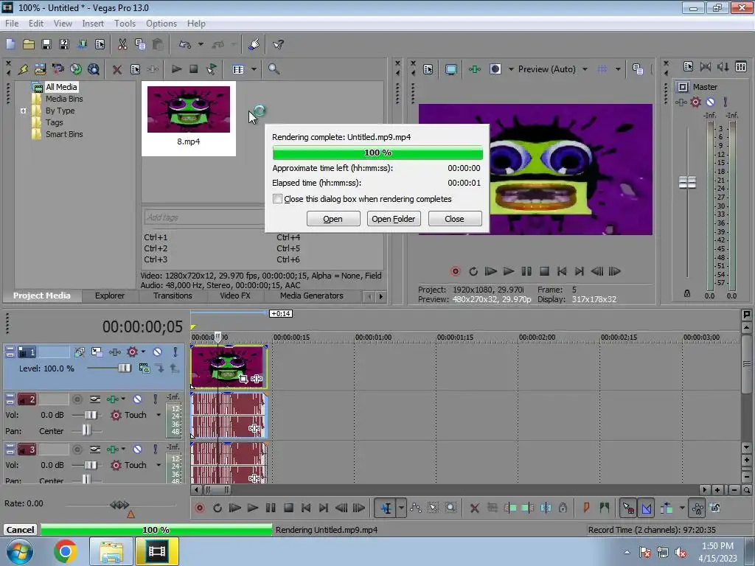Switch to the Video FX tab
The height and width of the screenshot is (566, 755).
pyautogui.click(x=235, y=296)
